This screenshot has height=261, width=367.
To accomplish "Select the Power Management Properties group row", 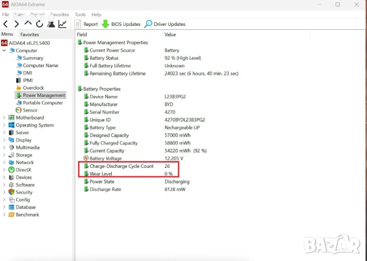I will 112,43.
